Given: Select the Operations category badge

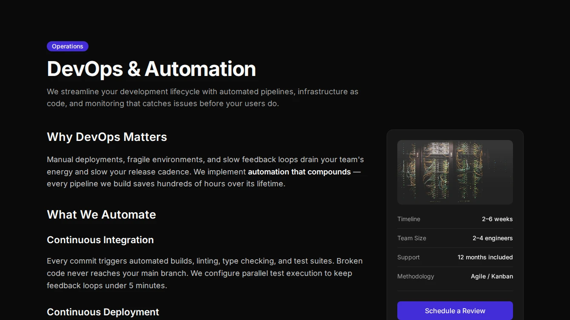Looking at the screenshot, I should [68, 46].
